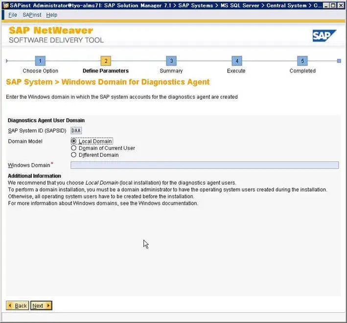Click the 'Additional Information' heading

click(35, 176)
